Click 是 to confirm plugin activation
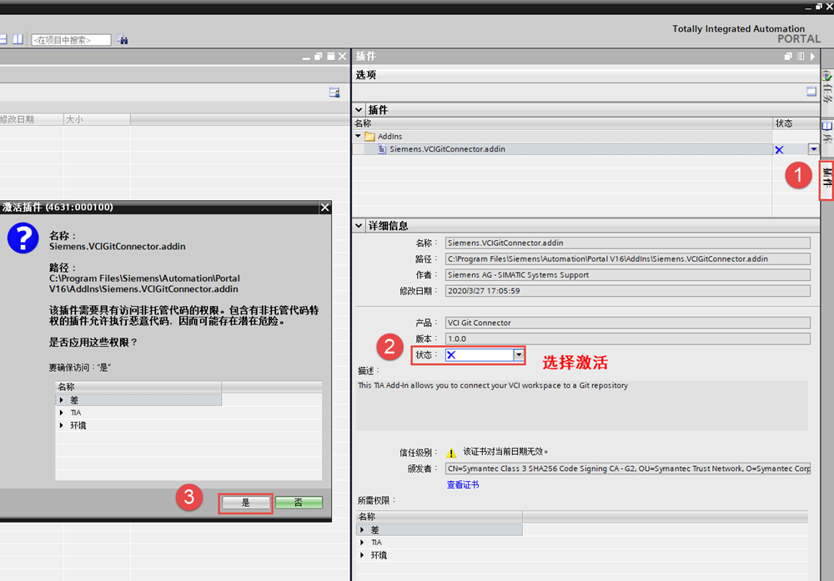 coord(245,503)
